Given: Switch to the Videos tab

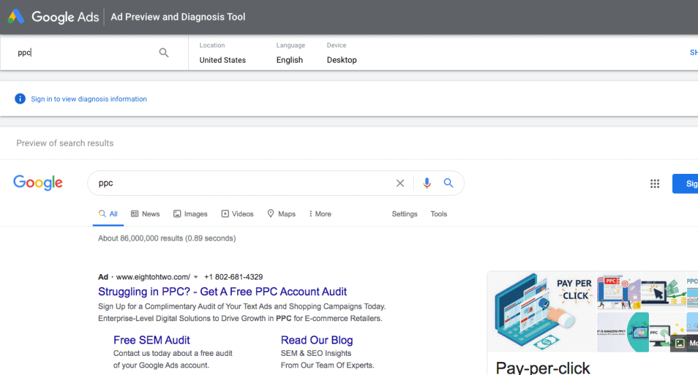Looking at the screenshot, I should (x=237, y=214).
